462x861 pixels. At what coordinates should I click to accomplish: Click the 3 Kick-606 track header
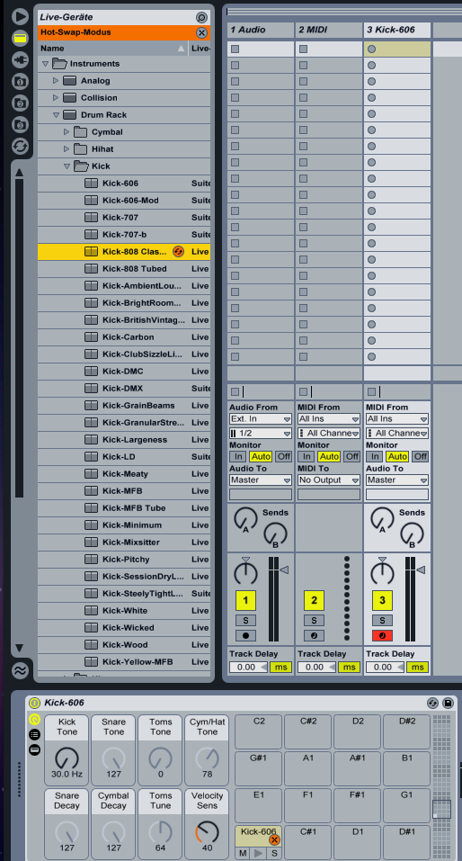[x=396, y=31]
